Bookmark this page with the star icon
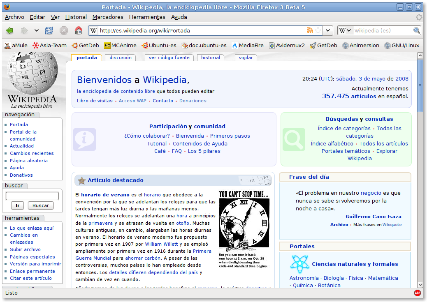 pyautogui.click(x=318, y=30)
